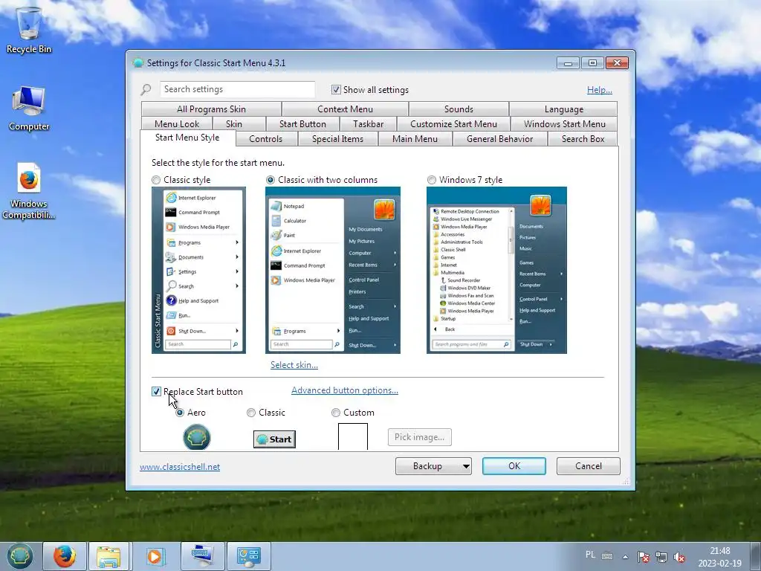Visit the www.classicshell.net link

180,467
